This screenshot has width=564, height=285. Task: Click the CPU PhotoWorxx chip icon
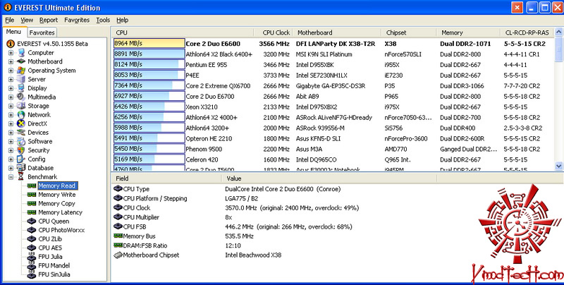(32, 230)
